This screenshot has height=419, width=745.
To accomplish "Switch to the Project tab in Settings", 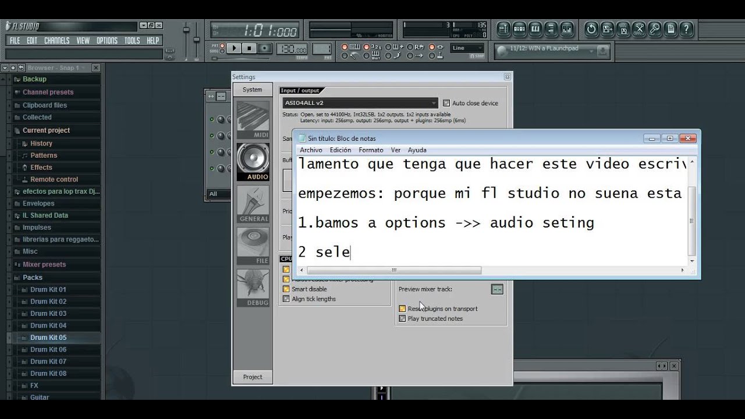I will click(x=253, y=377).
